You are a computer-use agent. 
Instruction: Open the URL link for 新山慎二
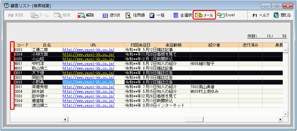(x=89, y=68)
